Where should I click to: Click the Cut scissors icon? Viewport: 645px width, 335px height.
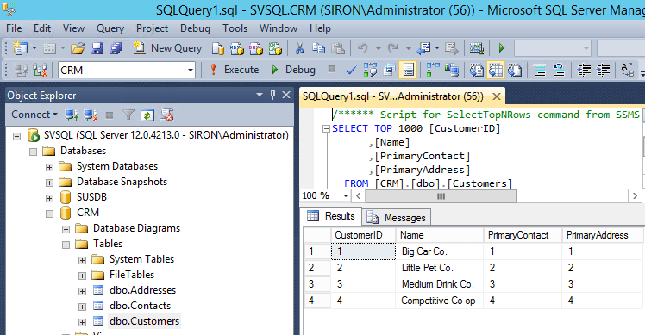(299, 48)
